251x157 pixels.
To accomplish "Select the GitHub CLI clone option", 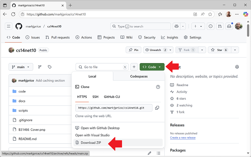I will coord(112,97).
